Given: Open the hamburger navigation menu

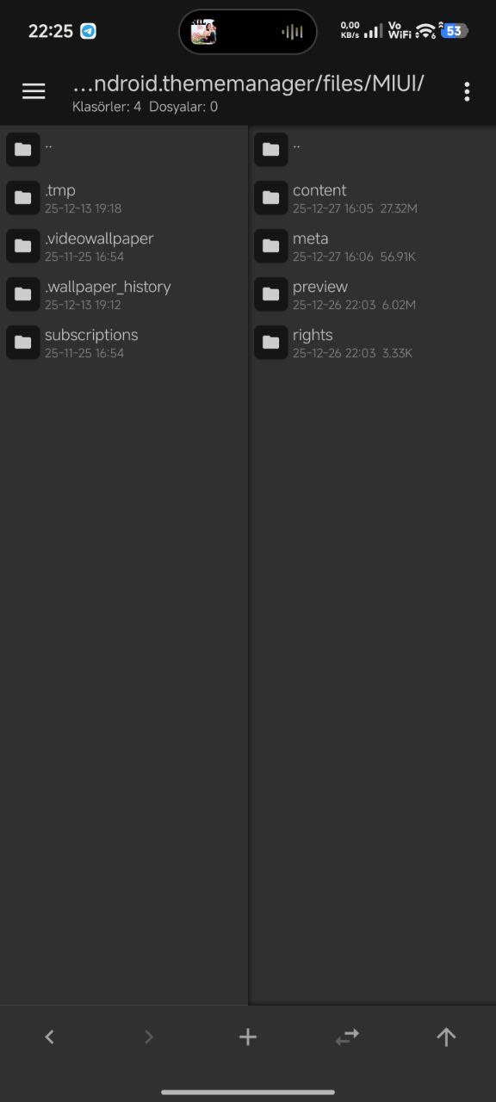Looking at the screenshot, I should (34, 91).
